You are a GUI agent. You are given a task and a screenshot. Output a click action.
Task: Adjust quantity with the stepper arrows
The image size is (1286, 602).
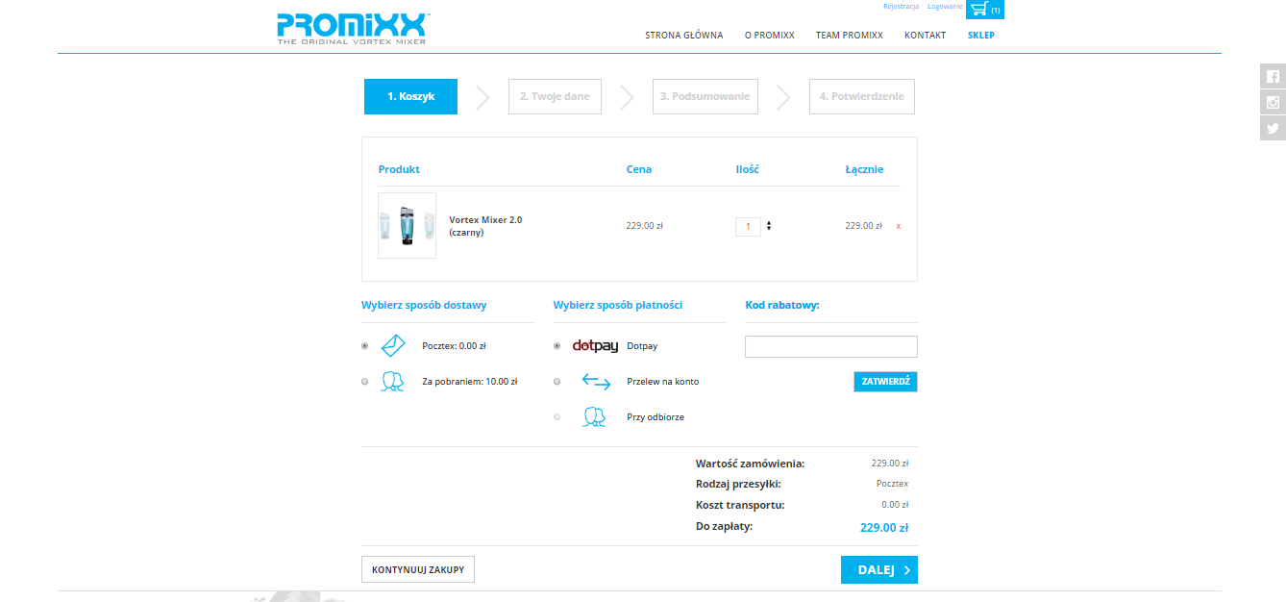click(x=769, y=226)
